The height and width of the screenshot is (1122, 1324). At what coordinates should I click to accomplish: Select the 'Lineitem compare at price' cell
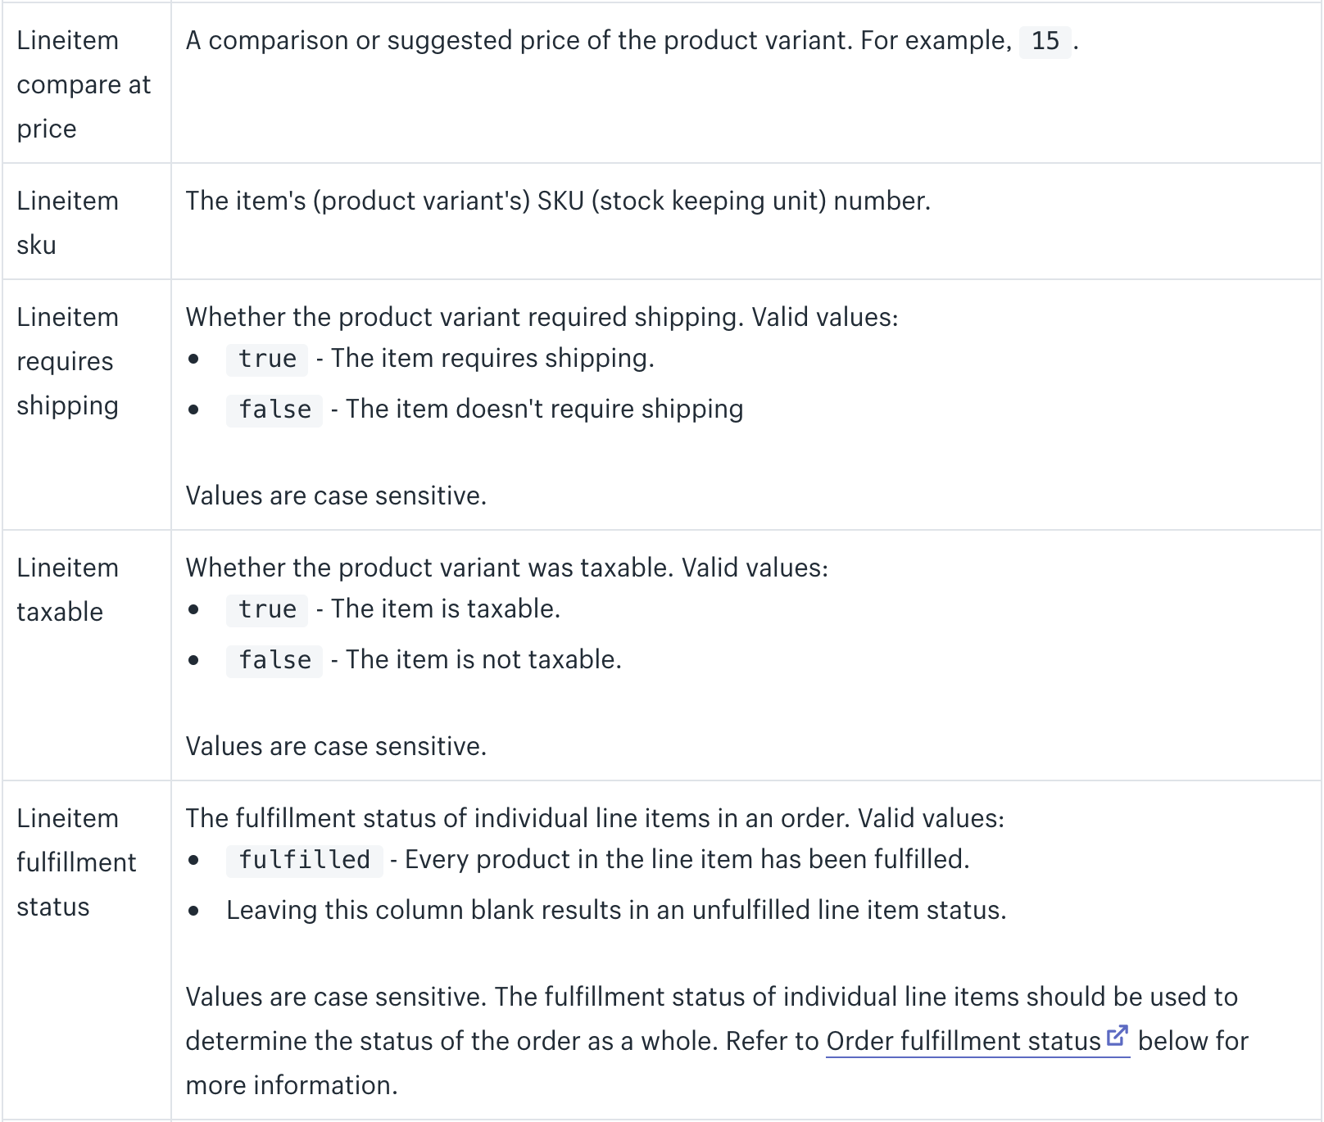(x=86, y=83)
